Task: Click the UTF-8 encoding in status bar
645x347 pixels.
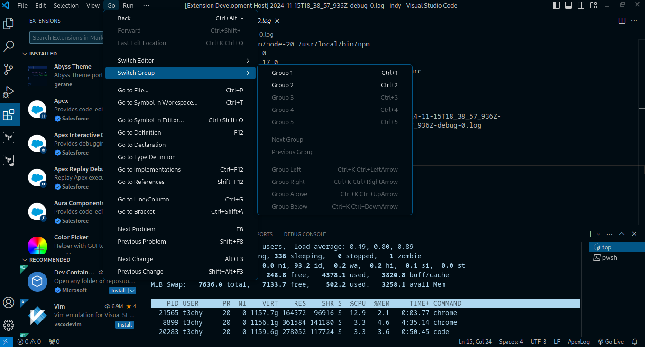Action: [538, 341]
